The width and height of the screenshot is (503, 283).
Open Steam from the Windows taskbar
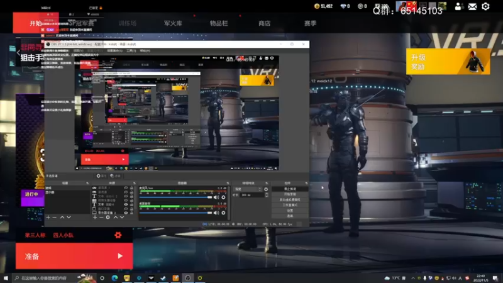point(163,278)
